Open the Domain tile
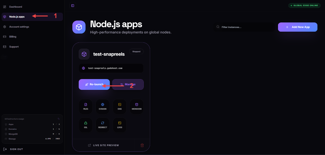The width and height of the screenshot is (325, 155). tap(103, 107)
